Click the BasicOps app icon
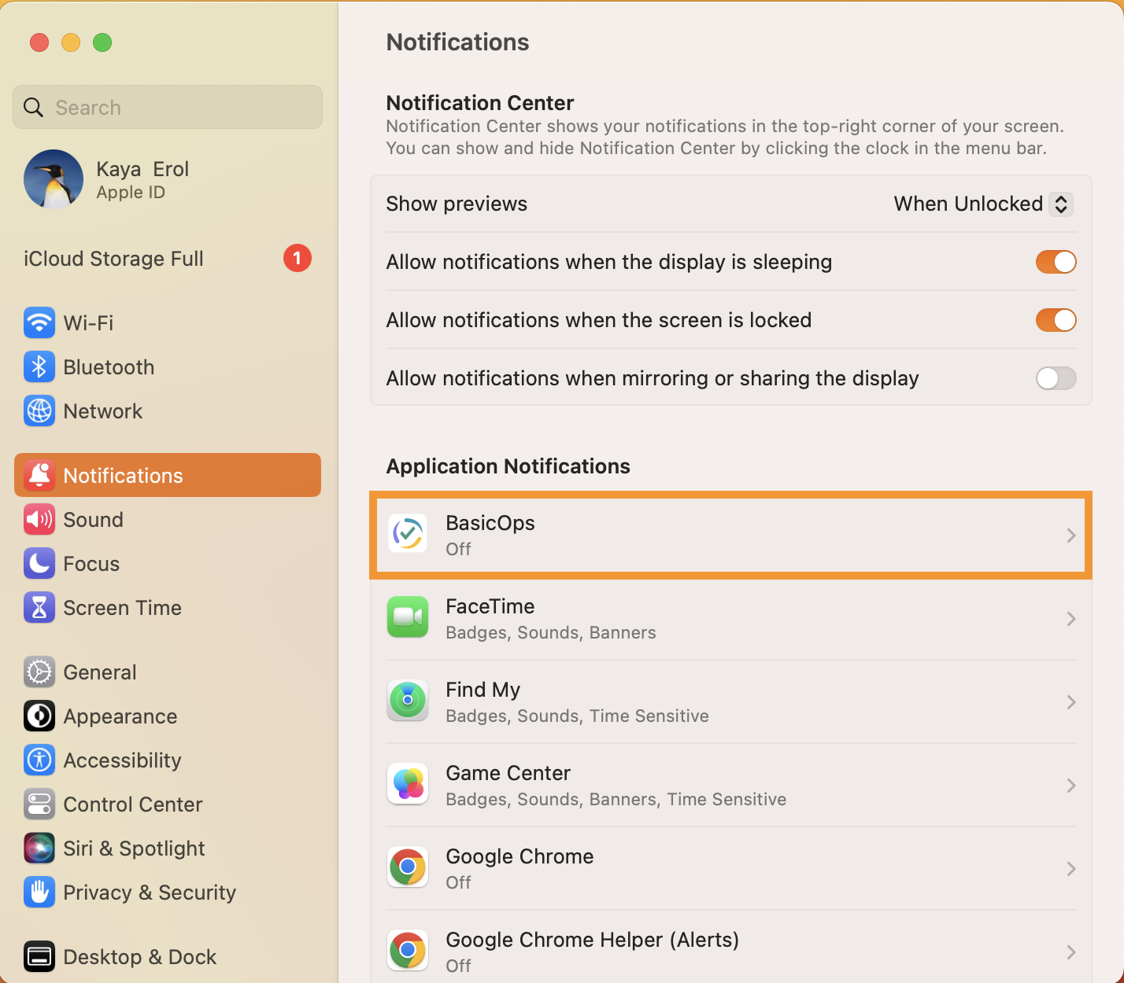 pos(408,535)
